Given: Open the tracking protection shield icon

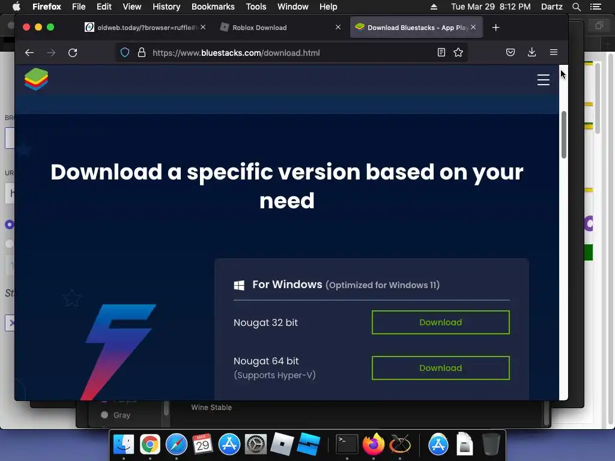Looking at the screenshot, I should [125, 53].
